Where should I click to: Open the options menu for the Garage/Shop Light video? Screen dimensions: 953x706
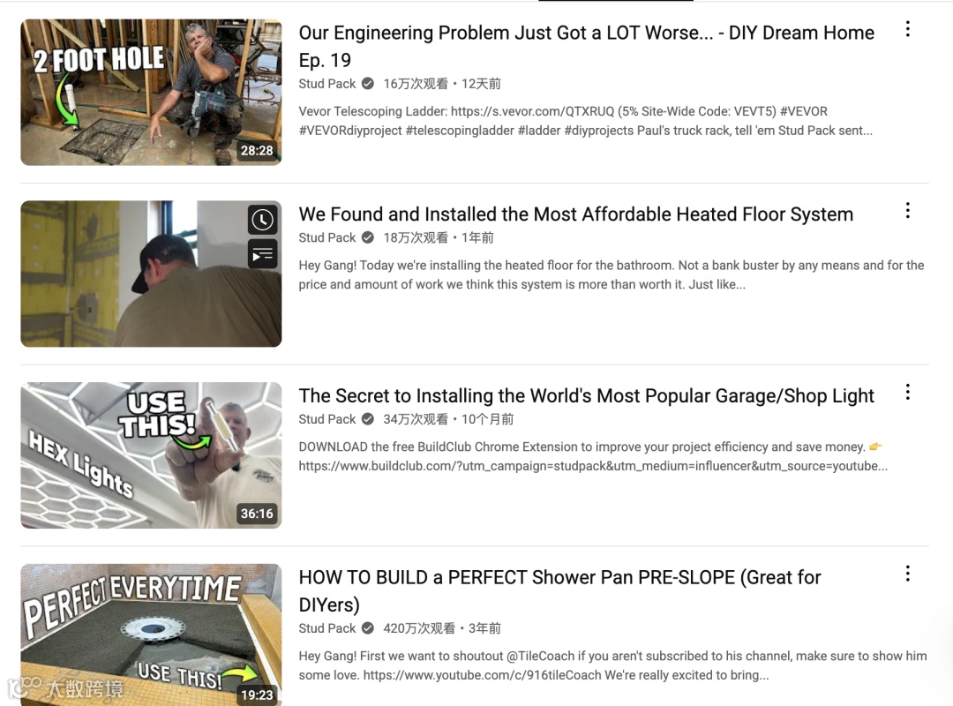(907, 392)
